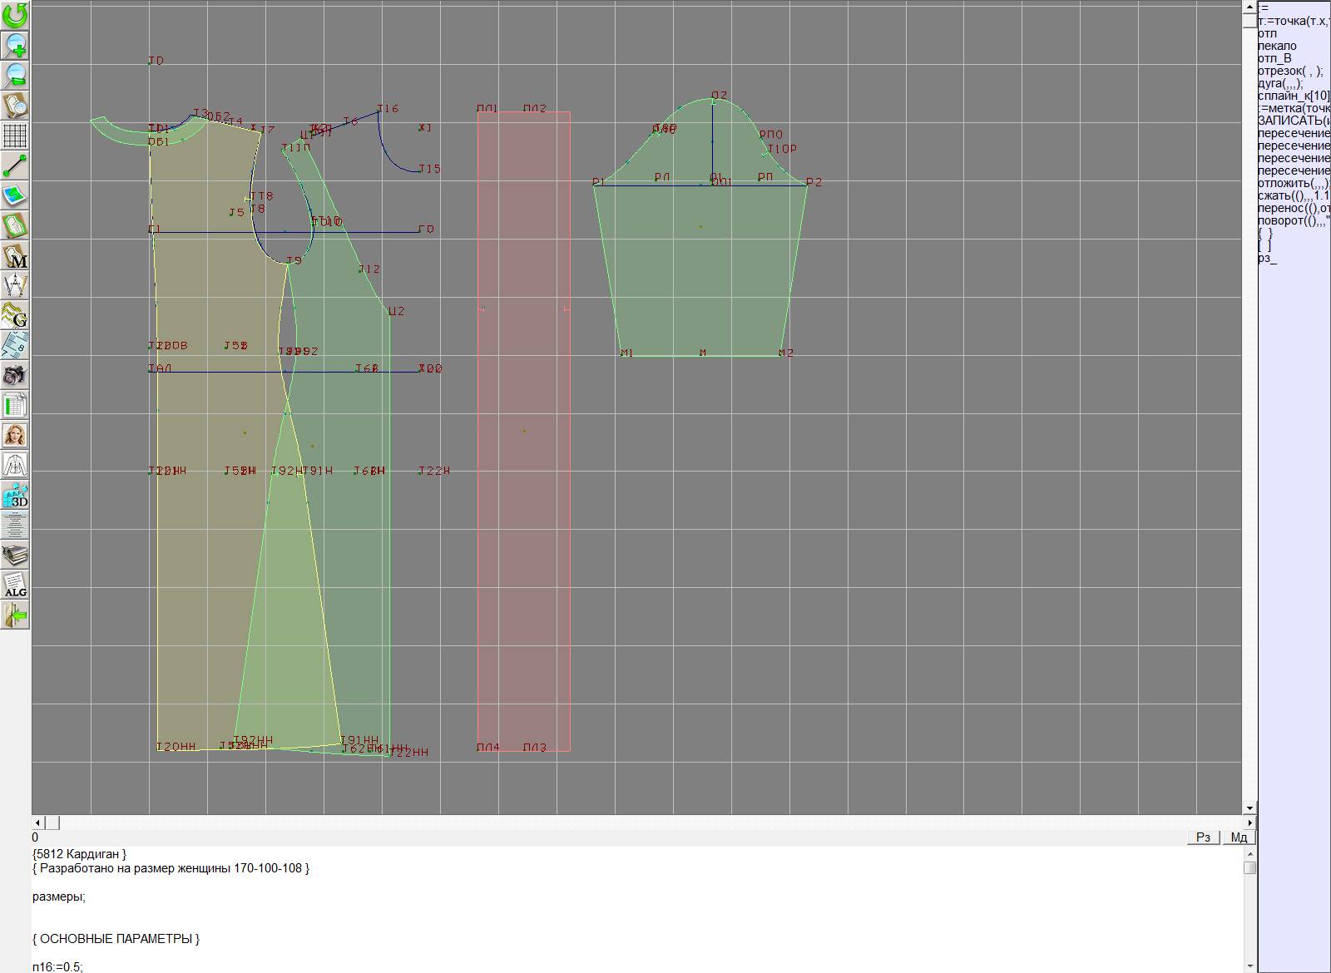Screen dimensions: 1331x973
Task: Click the pattern icon marked M
Action: pyautogui.click(x=15, y=255)
